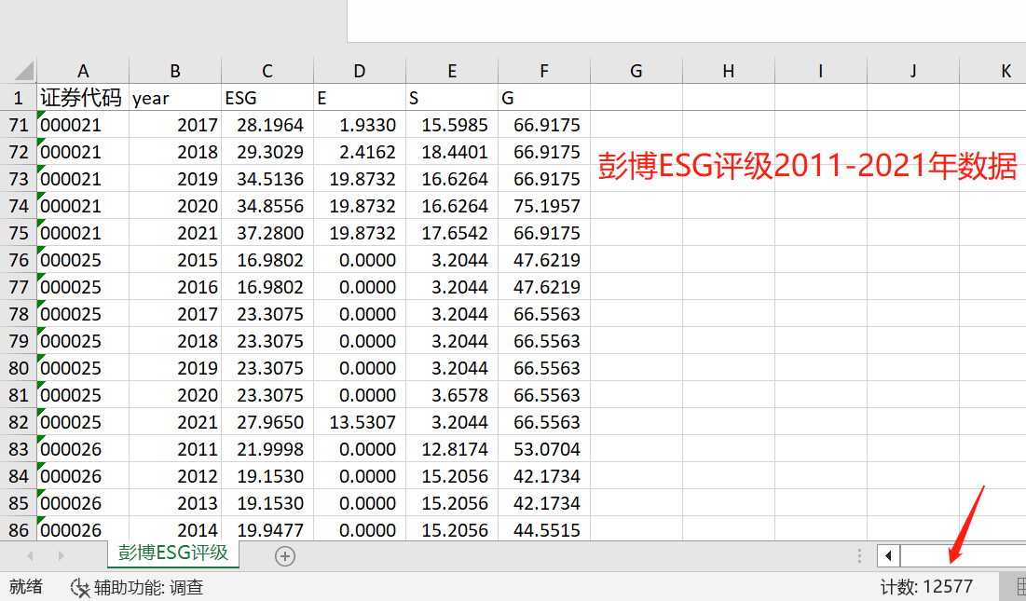Select cell with value 1.9330

click(x=360, y=124)
